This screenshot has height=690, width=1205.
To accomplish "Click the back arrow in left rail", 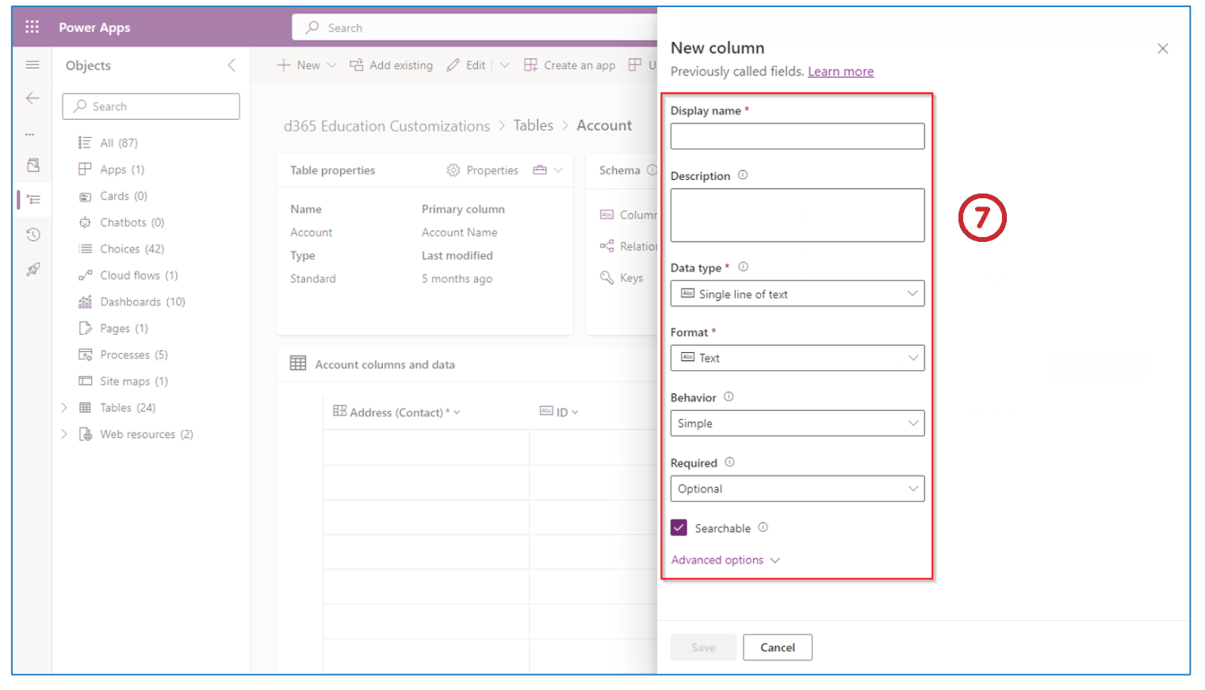I will (33, 98).
